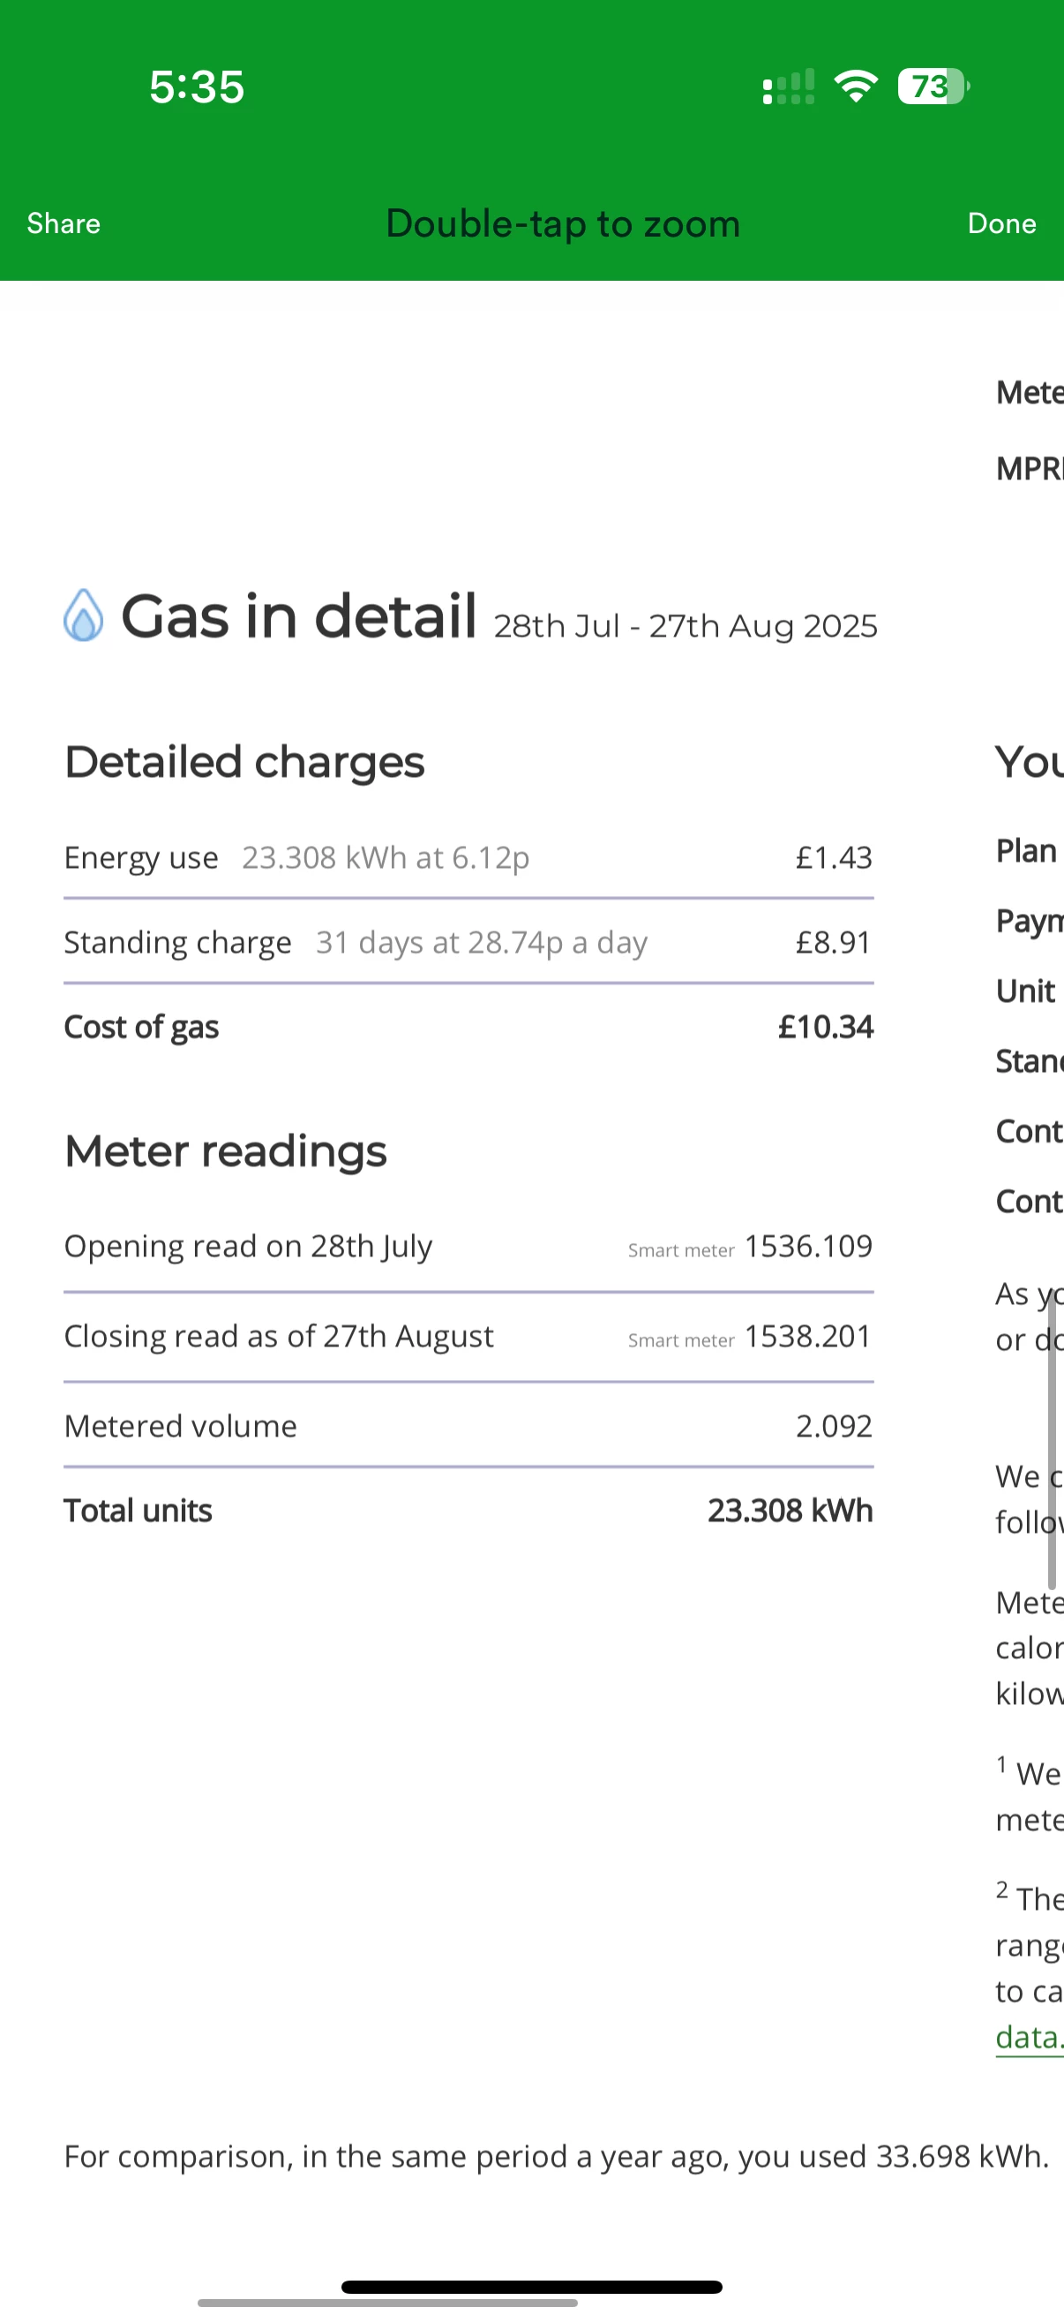
Task: Tap the 5:35 clock in status bar
Action: point(197,87)
